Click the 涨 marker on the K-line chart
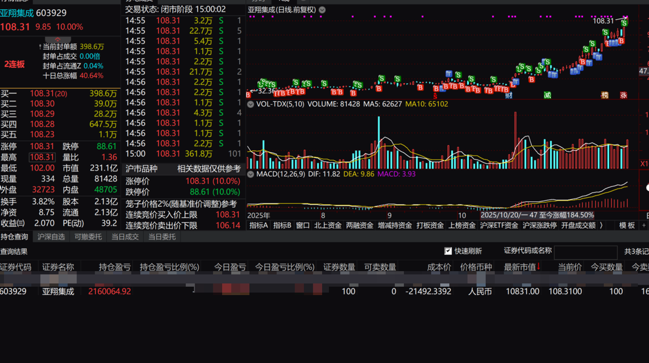Image resolution: width=649 pixels, height=363 pixels. coord(623,95)
